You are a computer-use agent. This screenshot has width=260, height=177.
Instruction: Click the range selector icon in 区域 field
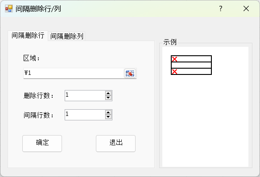point(130,74)
